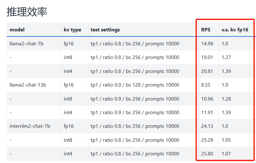Viewport: 256px width, 163px height.
Task: Click the RPS value 25.28
Action: tap(207, 140)
